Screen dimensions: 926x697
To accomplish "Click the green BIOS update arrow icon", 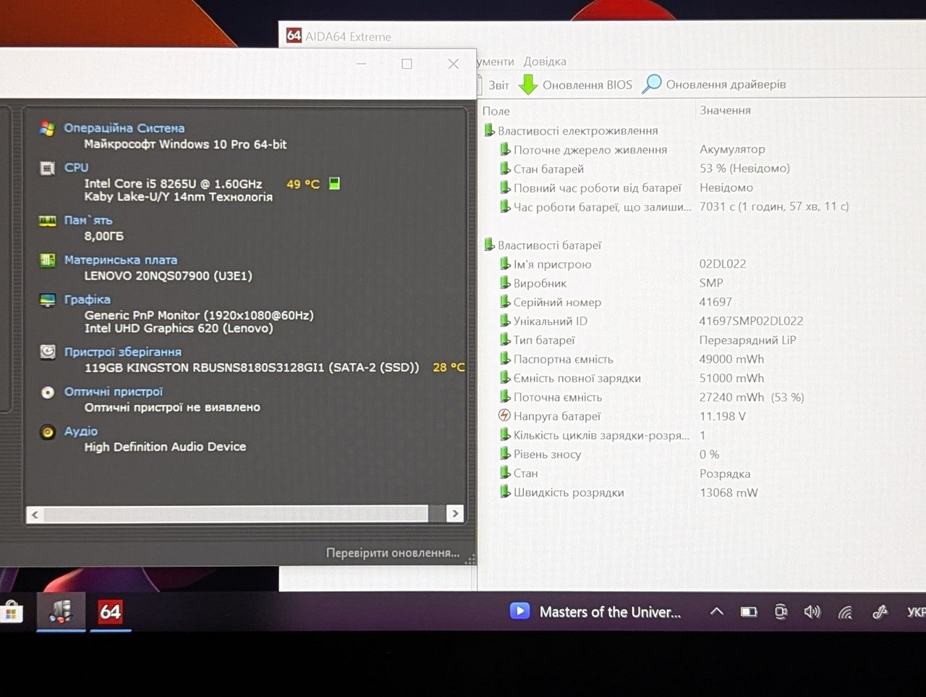I will tap(528, 85).
